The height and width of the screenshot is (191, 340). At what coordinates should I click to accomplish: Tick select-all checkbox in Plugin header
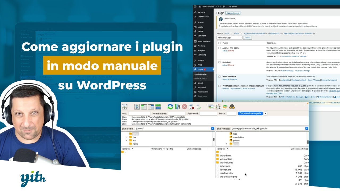pos(219,43)
